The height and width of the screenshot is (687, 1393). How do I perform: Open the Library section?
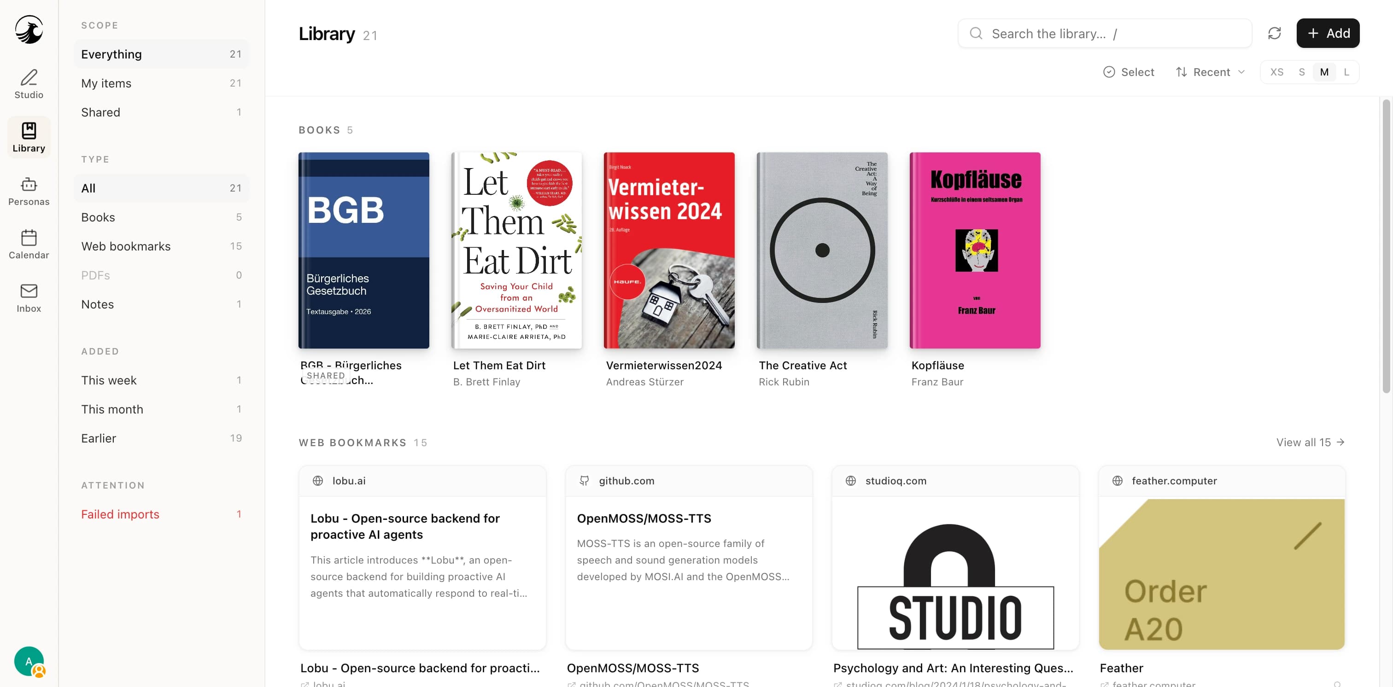(29, 137)
